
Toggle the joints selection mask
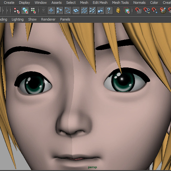click(60, 10)
